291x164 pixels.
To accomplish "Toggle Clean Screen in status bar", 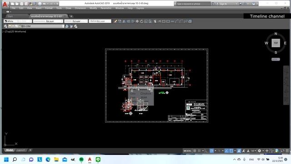I will tap(282, 151).
